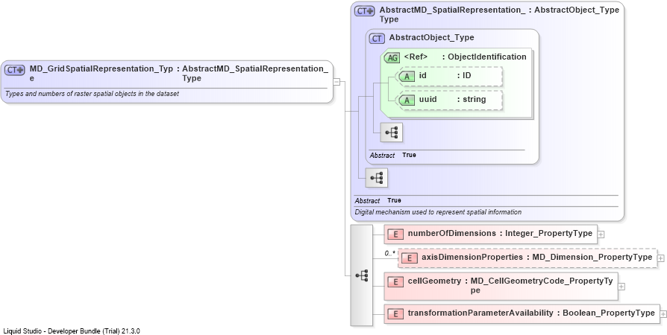The image size is (667, 335).
Task: Click the 'Digital mechanism used to represent spatial information' text
Action: click(x=438, y=212)
